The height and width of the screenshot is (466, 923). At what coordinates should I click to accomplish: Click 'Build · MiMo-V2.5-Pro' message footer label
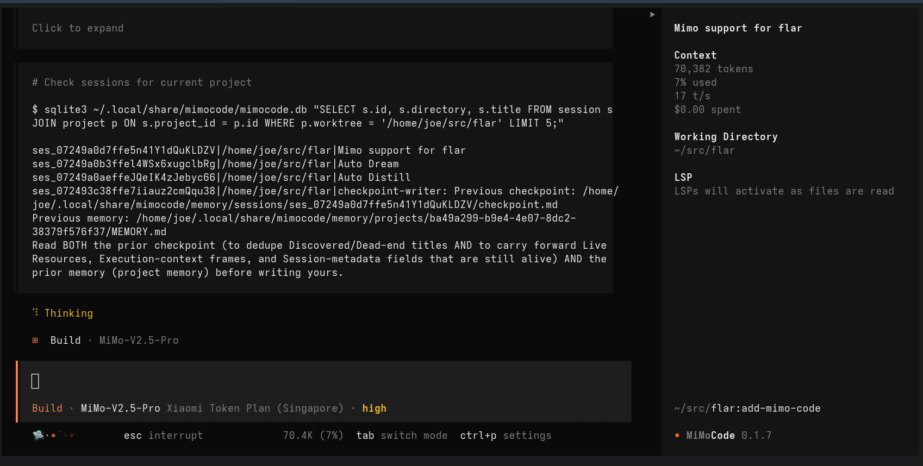tap(114, 341)
